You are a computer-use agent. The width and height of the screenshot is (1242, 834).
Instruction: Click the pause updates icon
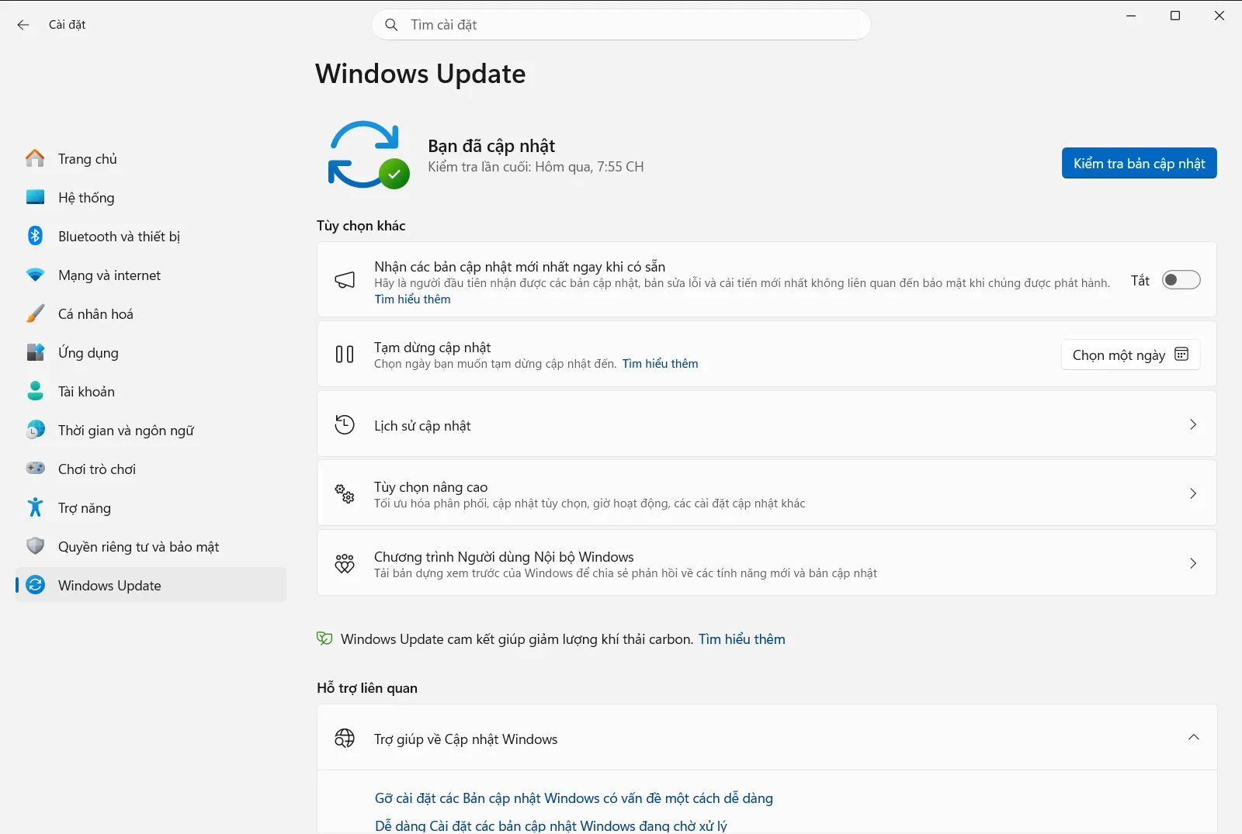(x=345, y=355)
